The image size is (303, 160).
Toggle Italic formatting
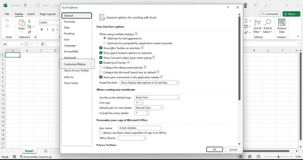(x=47, y=29)
